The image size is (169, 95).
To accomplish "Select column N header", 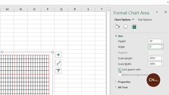I will (x=21, y=9).
